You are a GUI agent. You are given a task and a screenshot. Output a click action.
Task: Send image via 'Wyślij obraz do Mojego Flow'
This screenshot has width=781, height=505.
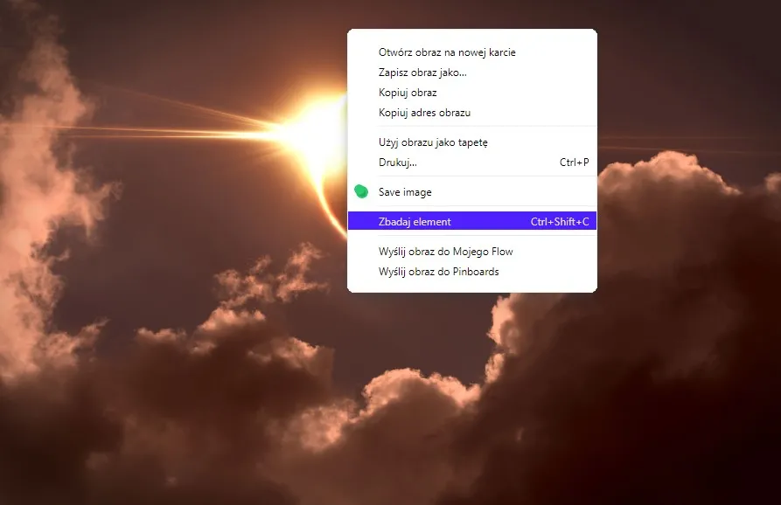point(471,252)
